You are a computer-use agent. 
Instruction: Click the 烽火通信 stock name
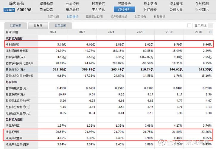tap(16, 4)
